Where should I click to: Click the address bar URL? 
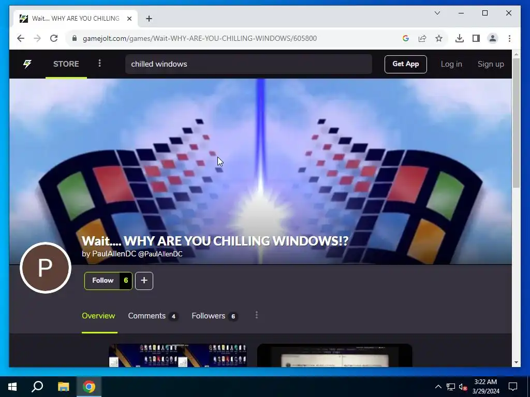coord(200,38)
